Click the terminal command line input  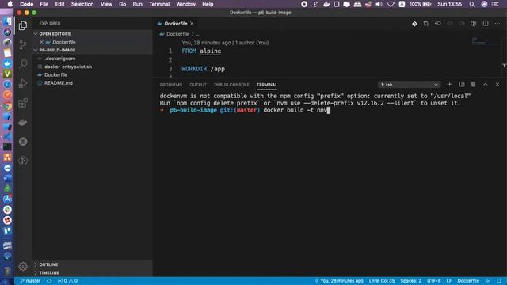click(297, 110)
